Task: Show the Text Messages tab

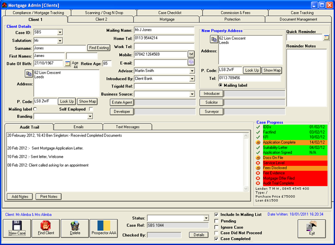Action: pos(128,127)
